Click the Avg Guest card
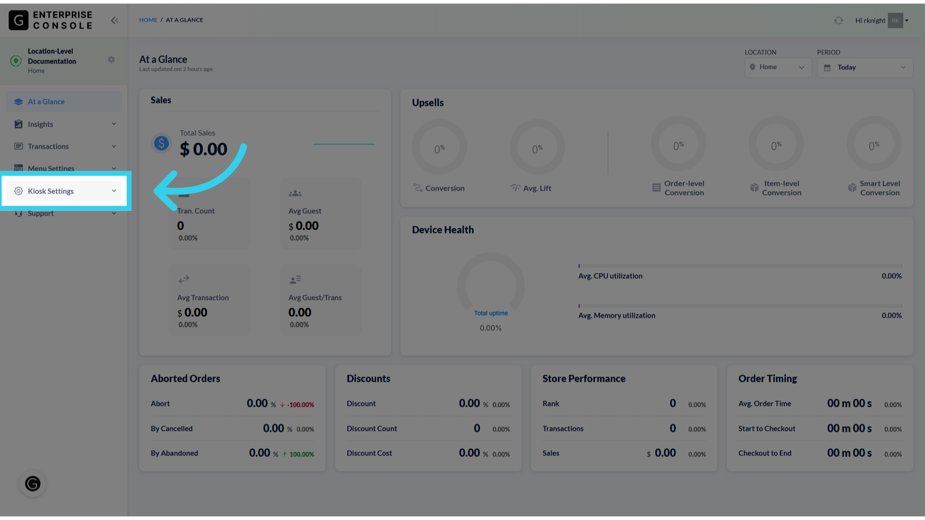 [321, 214]
